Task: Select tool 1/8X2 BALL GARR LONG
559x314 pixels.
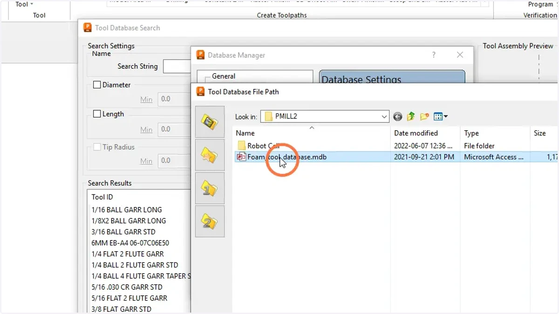Action: point(129,221)
